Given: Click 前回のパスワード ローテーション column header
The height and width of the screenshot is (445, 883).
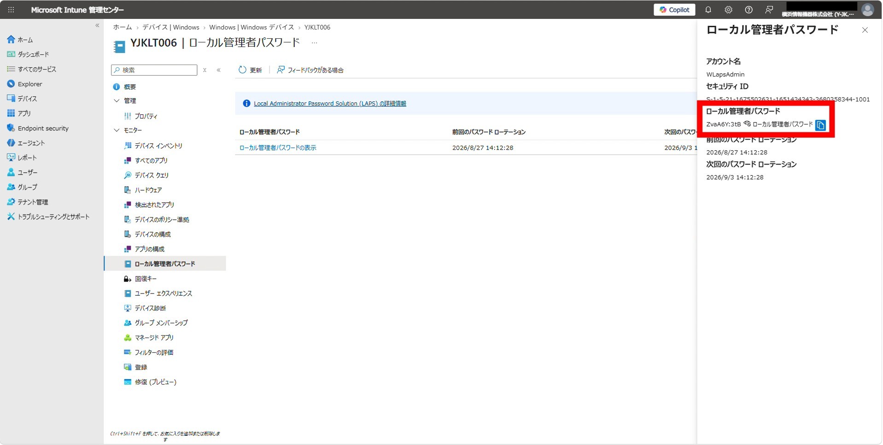Looking at the screenshot, I should [489, 132].
